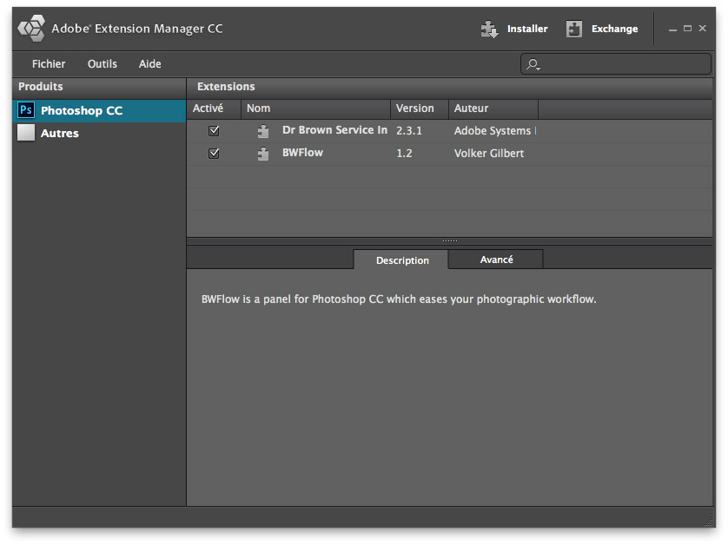The image size is (728, 545).
Task: Uncheck the BWFlow Activé checkbox
Action: [x=214, y=153]
